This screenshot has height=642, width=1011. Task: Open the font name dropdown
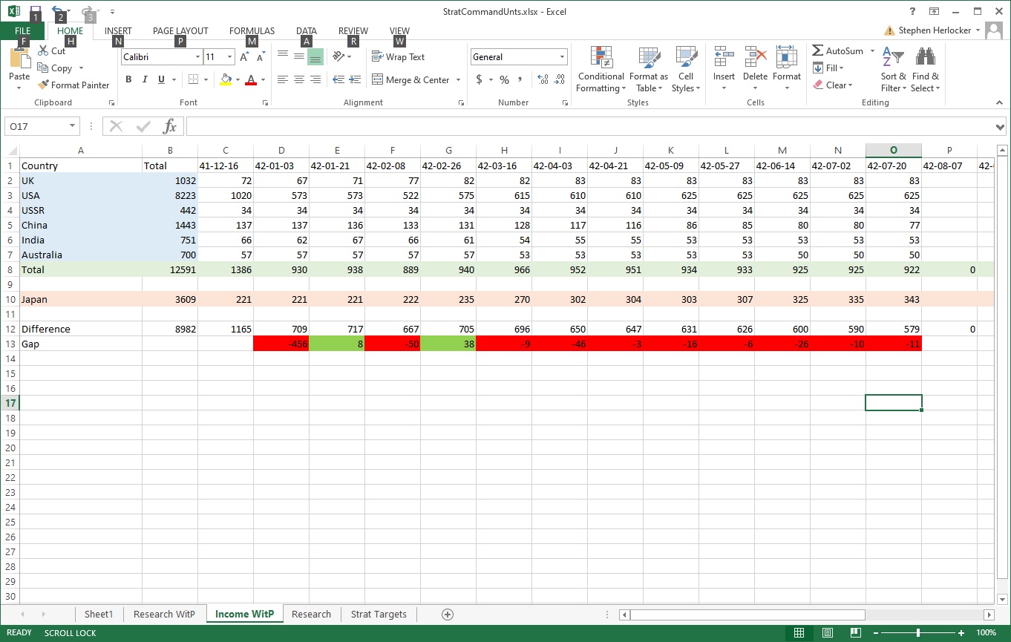(197, 57)
